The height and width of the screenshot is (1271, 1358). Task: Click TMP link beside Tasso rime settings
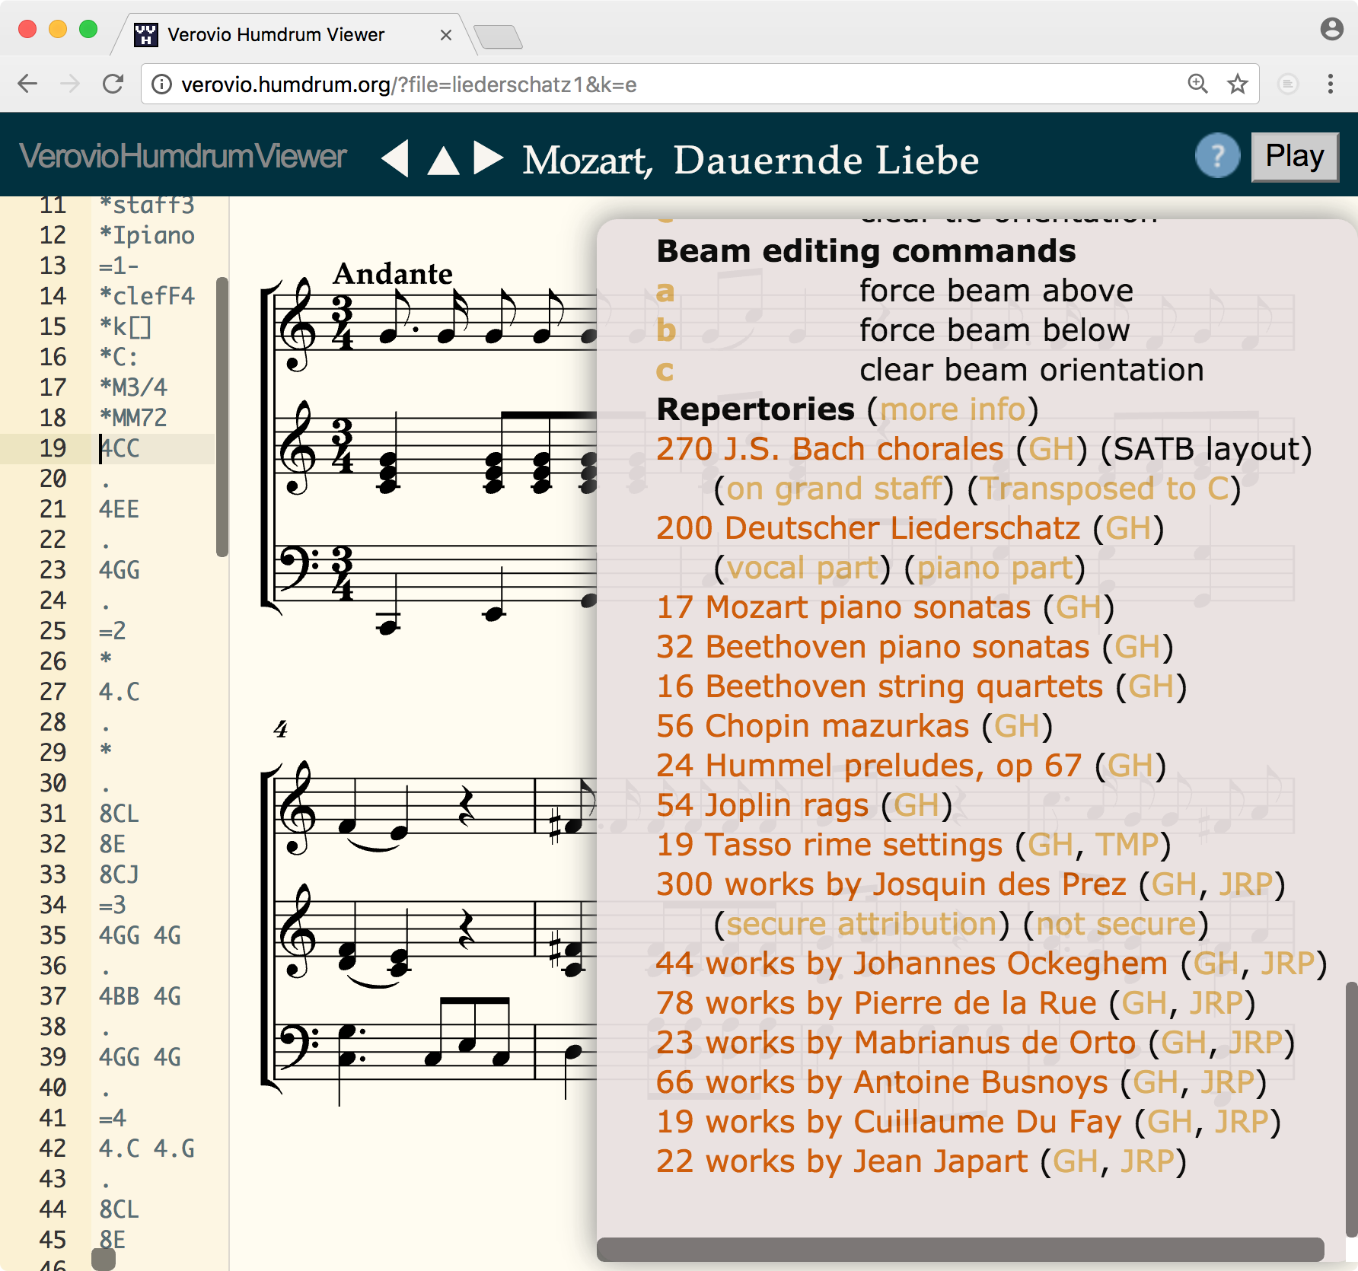coord(1127,845)
